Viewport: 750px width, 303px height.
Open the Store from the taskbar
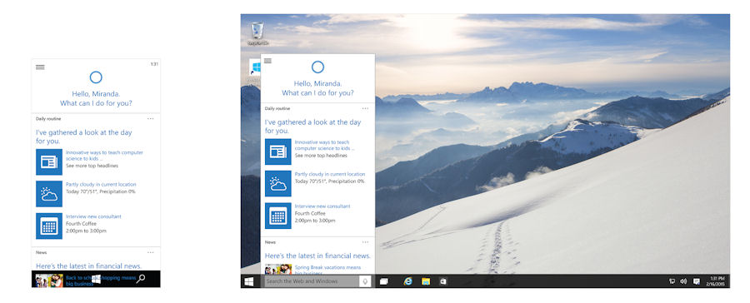coord(443,281)
